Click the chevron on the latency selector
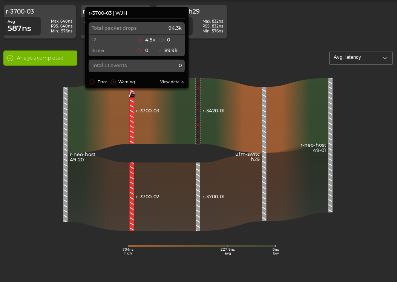397x282 pixels. [385, 58]
